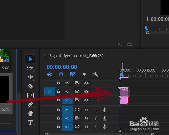Toggle sync lock on A3
The image size is (169, 135).
coord(77,127)
